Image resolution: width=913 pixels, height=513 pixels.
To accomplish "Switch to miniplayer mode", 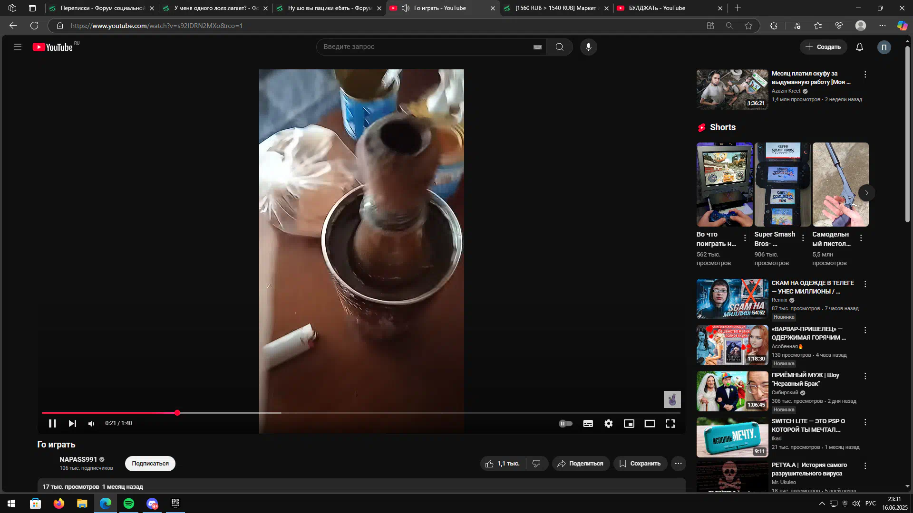I will (629, 423).
